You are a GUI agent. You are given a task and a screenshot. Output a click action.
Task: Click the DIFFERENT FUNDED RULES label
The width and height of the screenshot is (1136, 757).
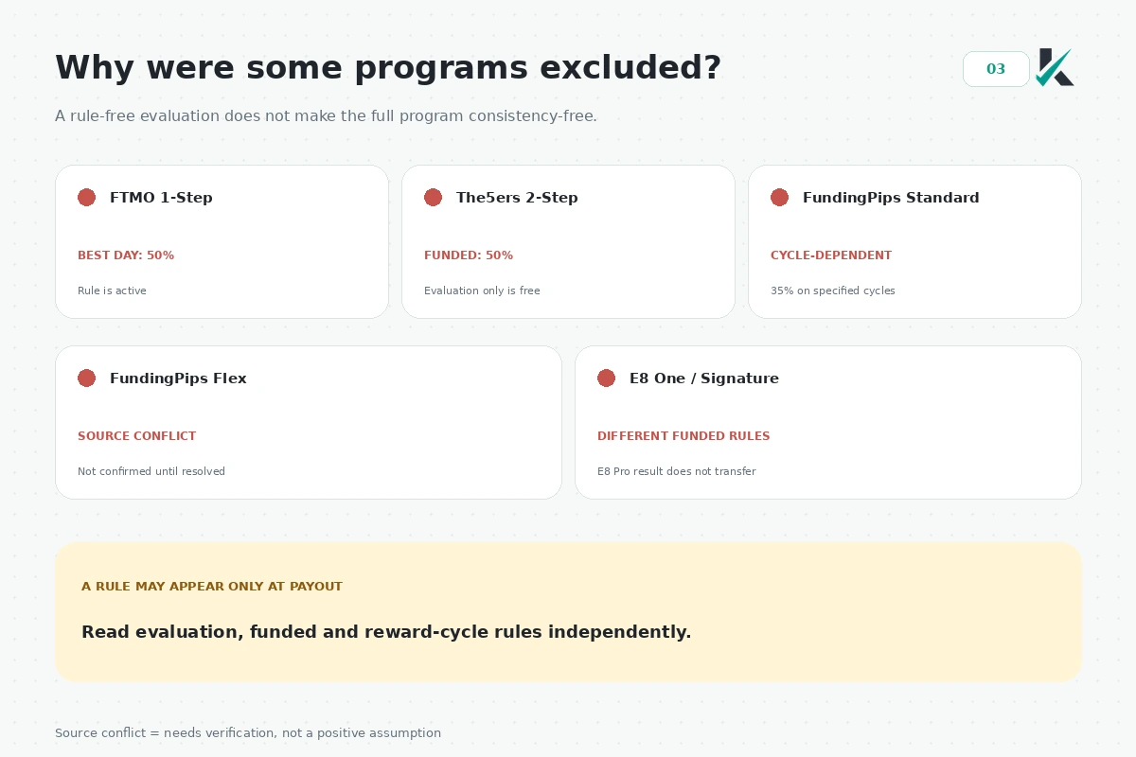683,436
